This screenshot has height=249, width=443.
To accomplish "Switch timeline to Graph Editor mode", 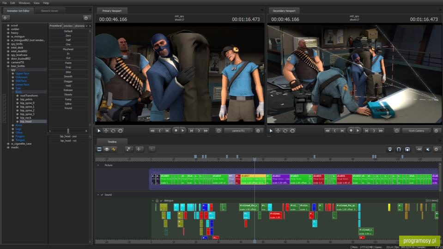I will tap(114, 149).
